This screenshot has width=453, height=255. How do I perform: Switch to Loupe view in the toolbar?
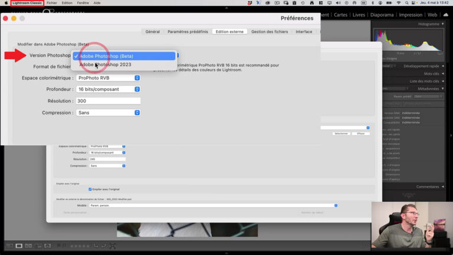click(x=19, y=246)
